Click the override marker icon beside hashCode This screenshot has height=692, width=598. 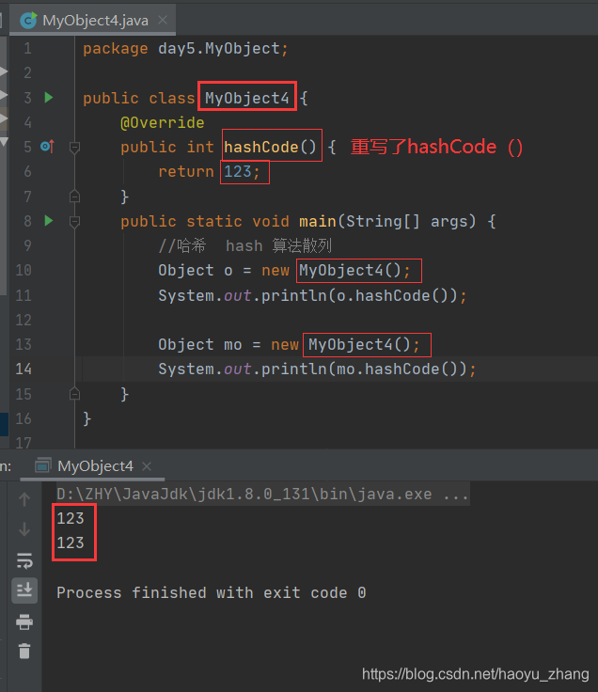(x=47, y=146)
